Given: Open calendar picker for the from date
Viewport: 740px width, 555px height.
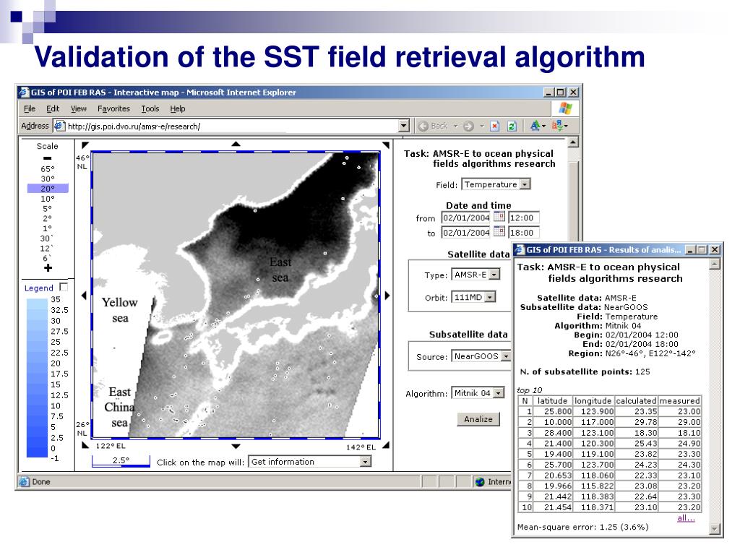Looking at the screenshot, I should [x=499, y=217].
